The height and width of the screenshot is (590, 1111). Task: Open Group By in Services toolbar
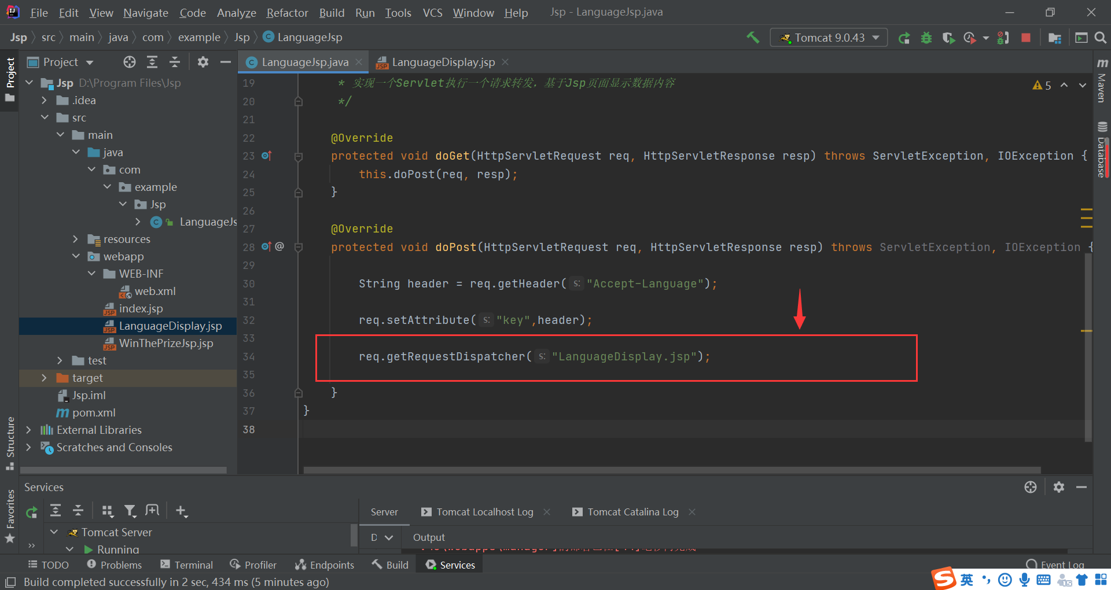(108, 510)
